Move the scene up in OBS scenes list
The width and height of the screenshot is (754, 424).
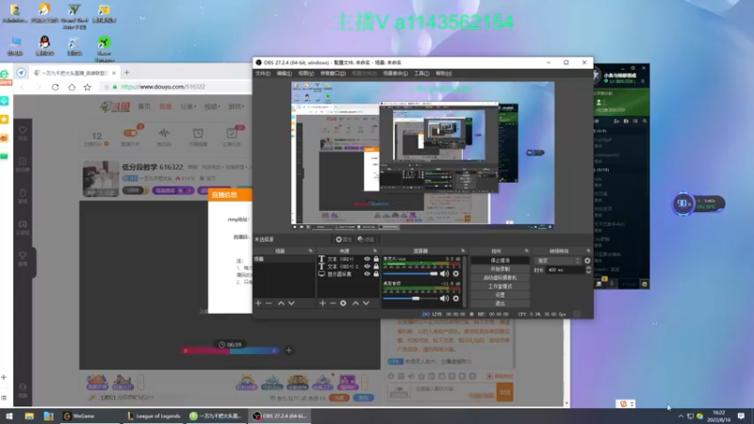click(281, 303)
